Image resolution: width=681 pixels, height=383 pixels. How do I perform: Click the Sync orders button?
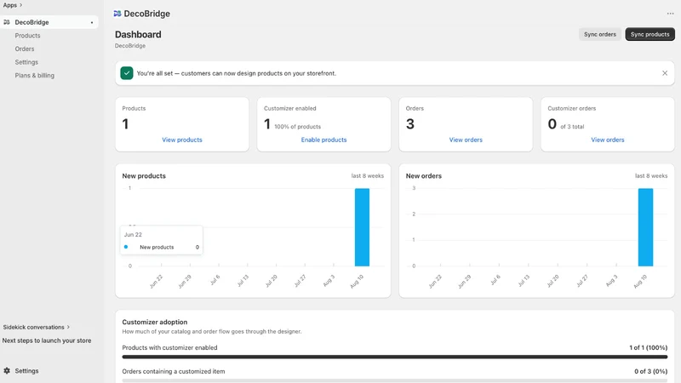pyautogui.click(x=600, y=34)
